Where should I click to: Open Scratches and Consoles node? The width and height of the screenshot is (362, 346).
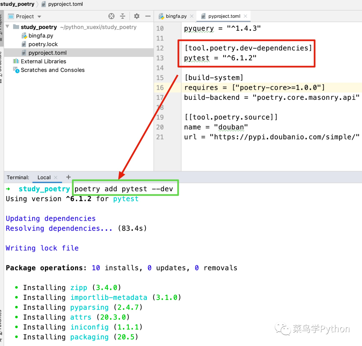click(53, 70)
